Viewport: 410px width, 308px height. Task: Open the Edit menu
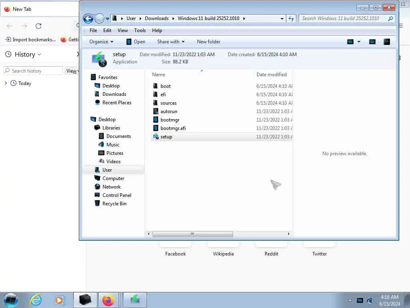(x=107, y=30)
